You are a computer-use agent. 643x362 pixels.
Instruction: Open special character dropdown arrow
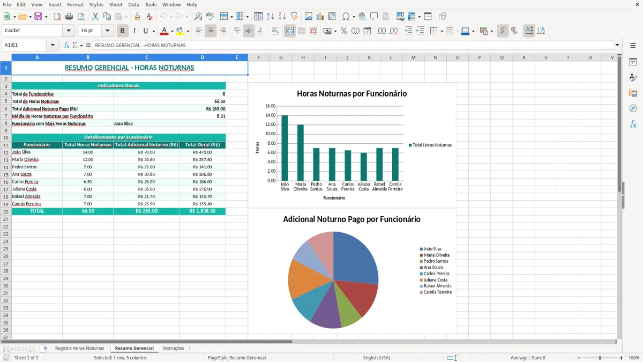tap(353, 17)
